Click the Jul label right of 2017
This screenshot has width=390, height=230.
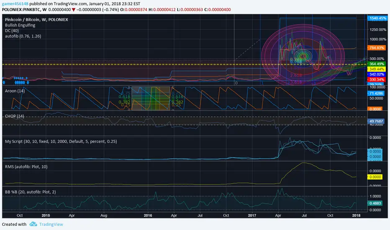click(304, 215)
